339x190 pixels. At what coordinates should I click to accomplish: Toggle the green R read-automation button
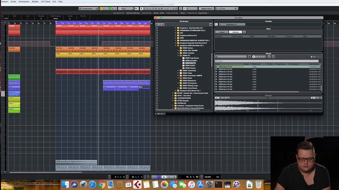pyautogui.click(x=110, y=8)
